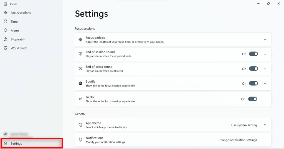Expand the Focus periods section
This screenshot has width=284, height=149.
[265, 40]
